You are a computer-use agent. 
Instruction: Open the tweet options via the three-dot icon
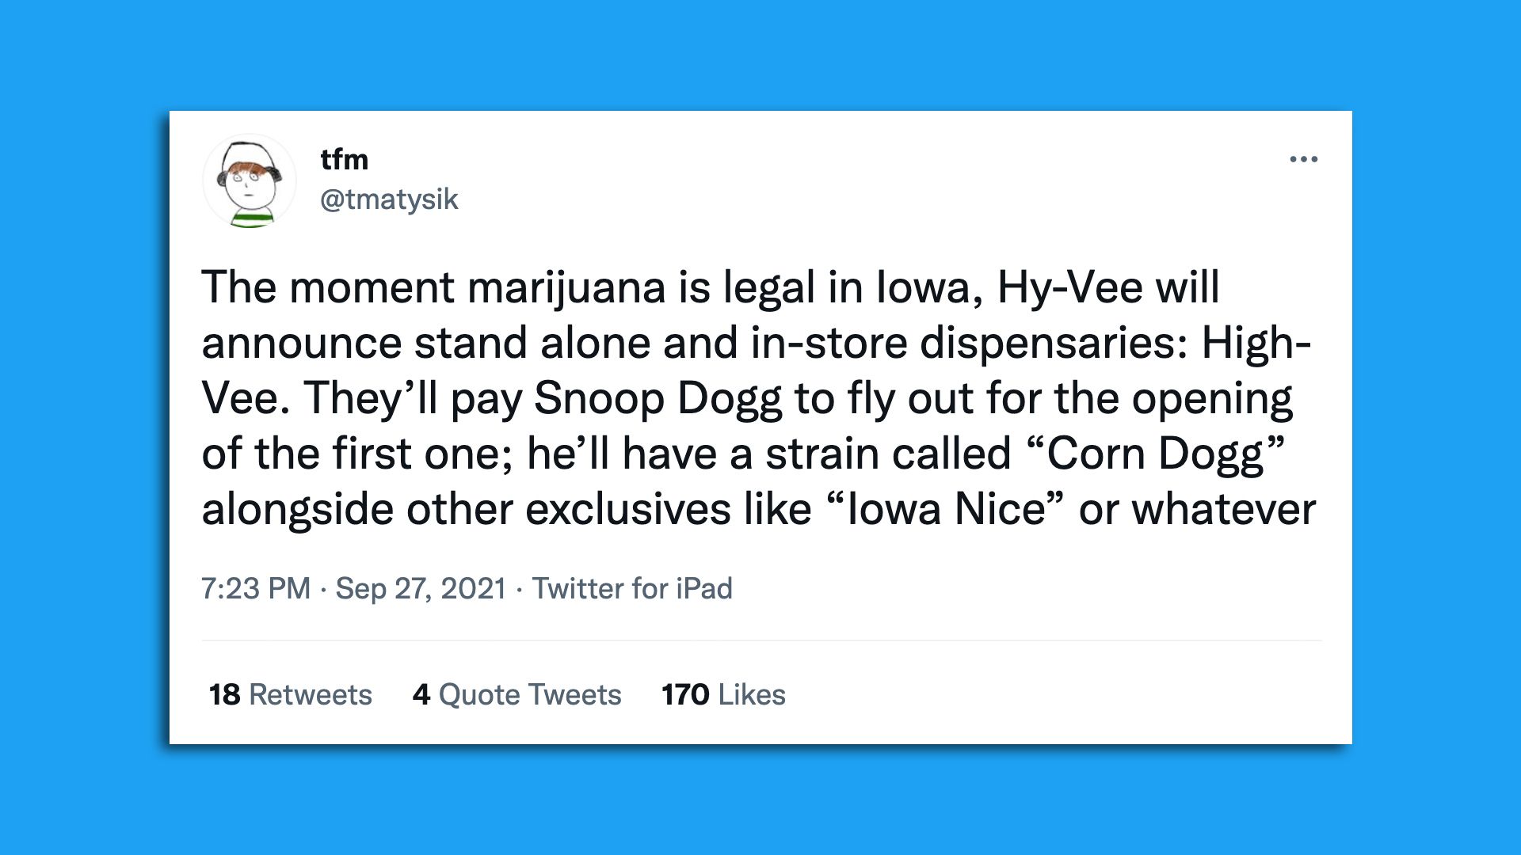pyautogui.click(x=1304, y=158)
